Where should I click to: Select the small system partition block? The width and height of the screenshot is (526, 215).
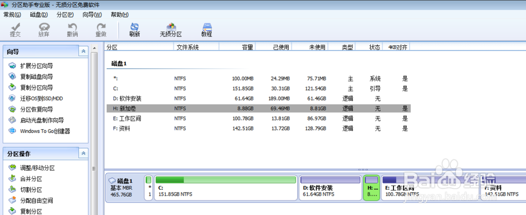pos(149,188)
